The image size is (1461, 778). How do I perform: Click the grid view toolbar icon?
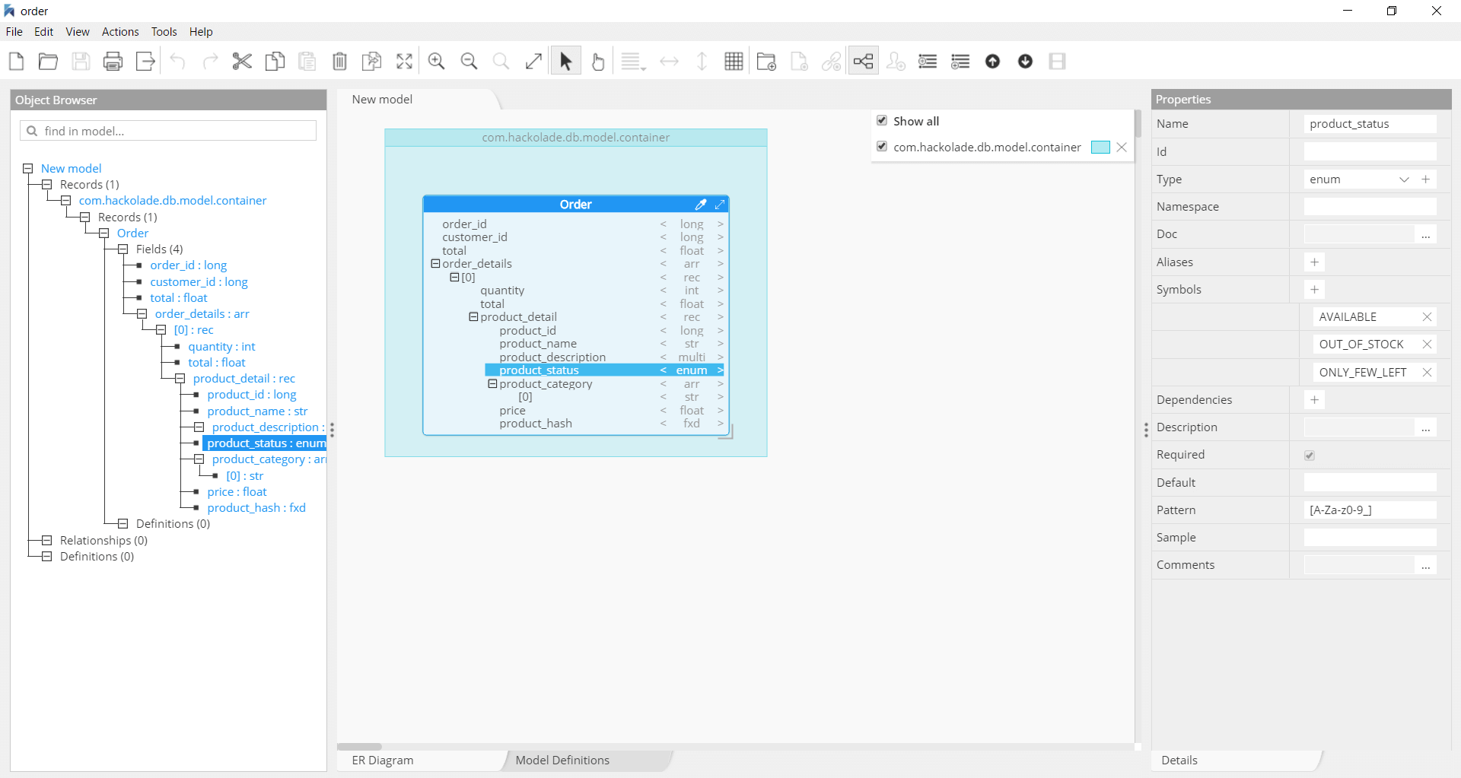point(734,62)
